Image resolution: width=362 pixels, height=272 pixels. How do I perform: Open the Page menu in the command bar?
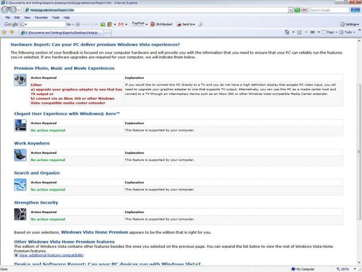[x=330, y=32]
